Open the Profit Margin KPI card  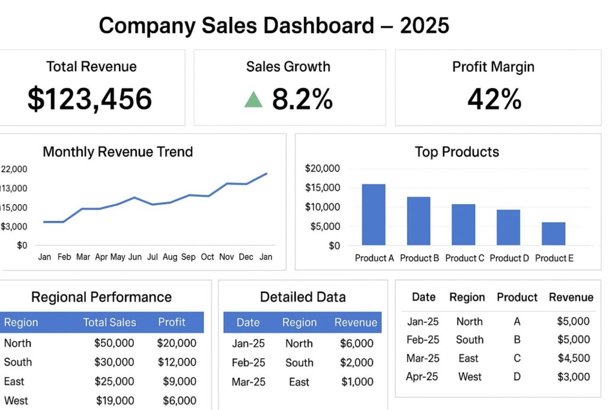[x=498, y=87]
